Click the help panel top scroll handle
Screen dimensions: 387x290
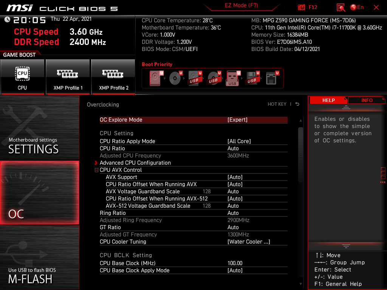[346, 107]
